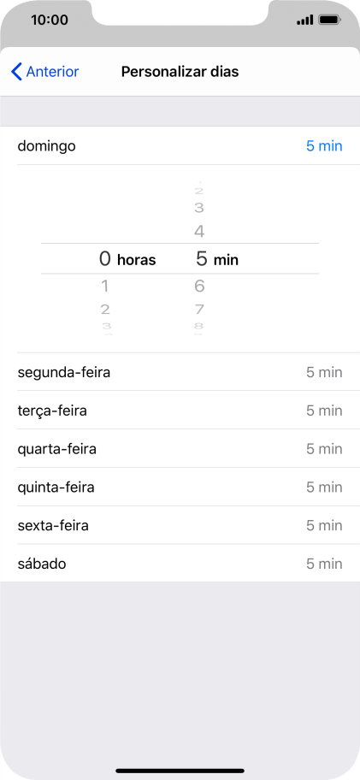Viewport: 360px width, 780px height.
Task: Open the quinta-feira time setting
Action: pyautogui.click(x=180, y=487)
